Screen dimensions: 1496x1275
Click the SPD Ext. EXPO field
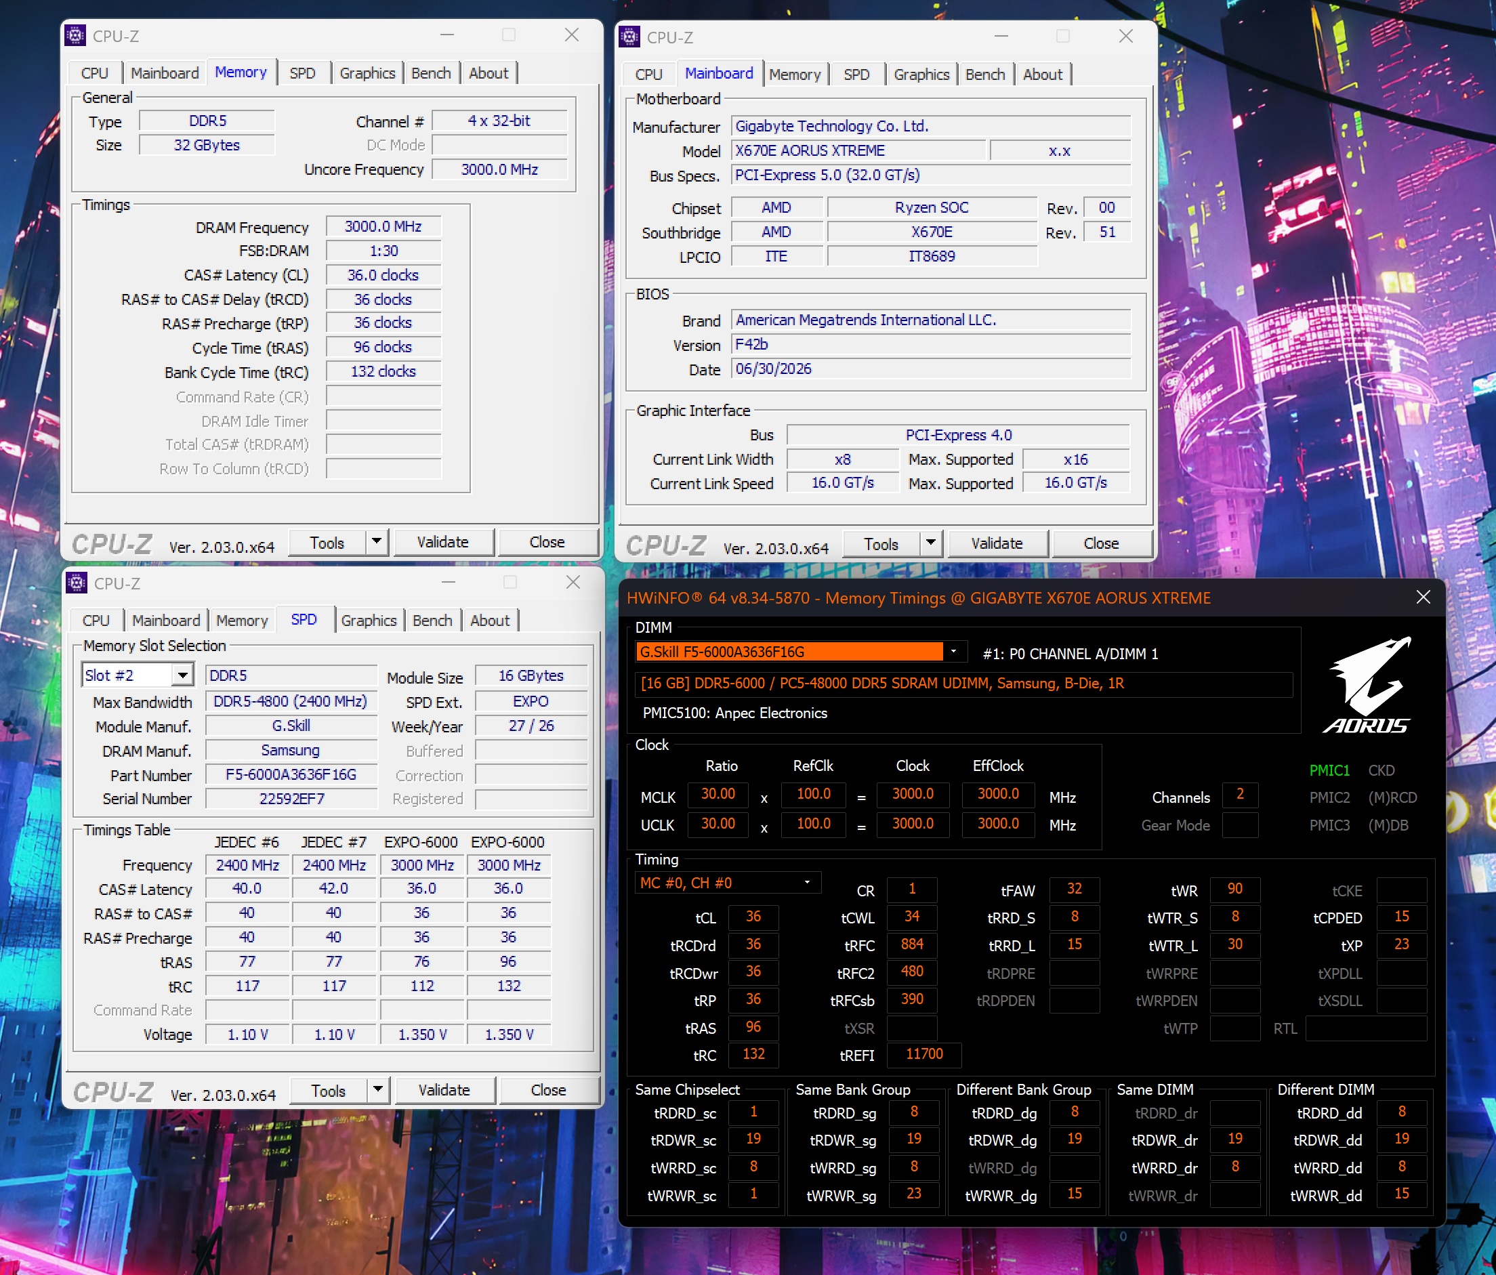click(x=531, y=701)
